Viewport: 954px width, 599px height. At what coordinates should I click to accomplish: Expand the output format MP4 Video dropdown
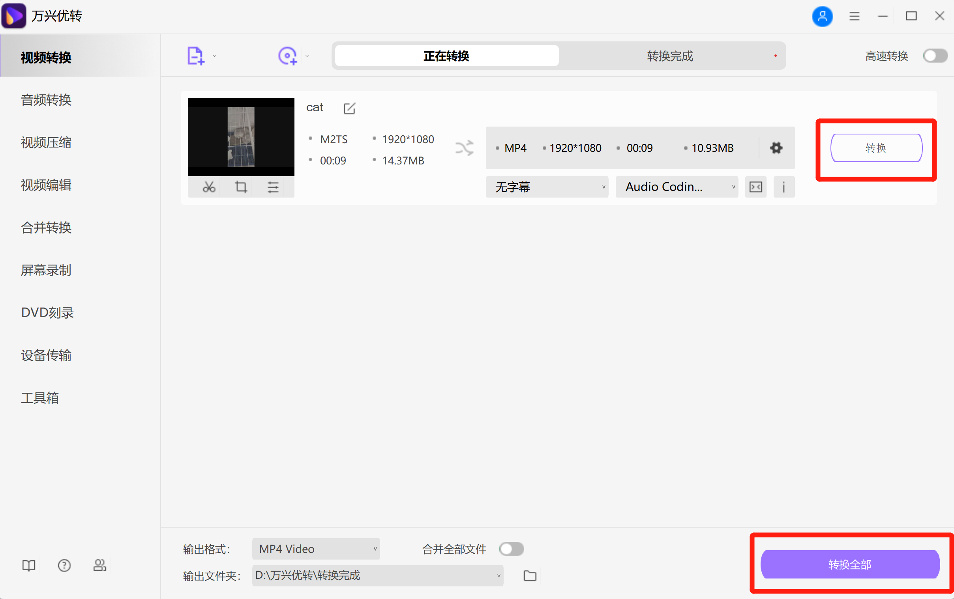[x=315, y=549]
